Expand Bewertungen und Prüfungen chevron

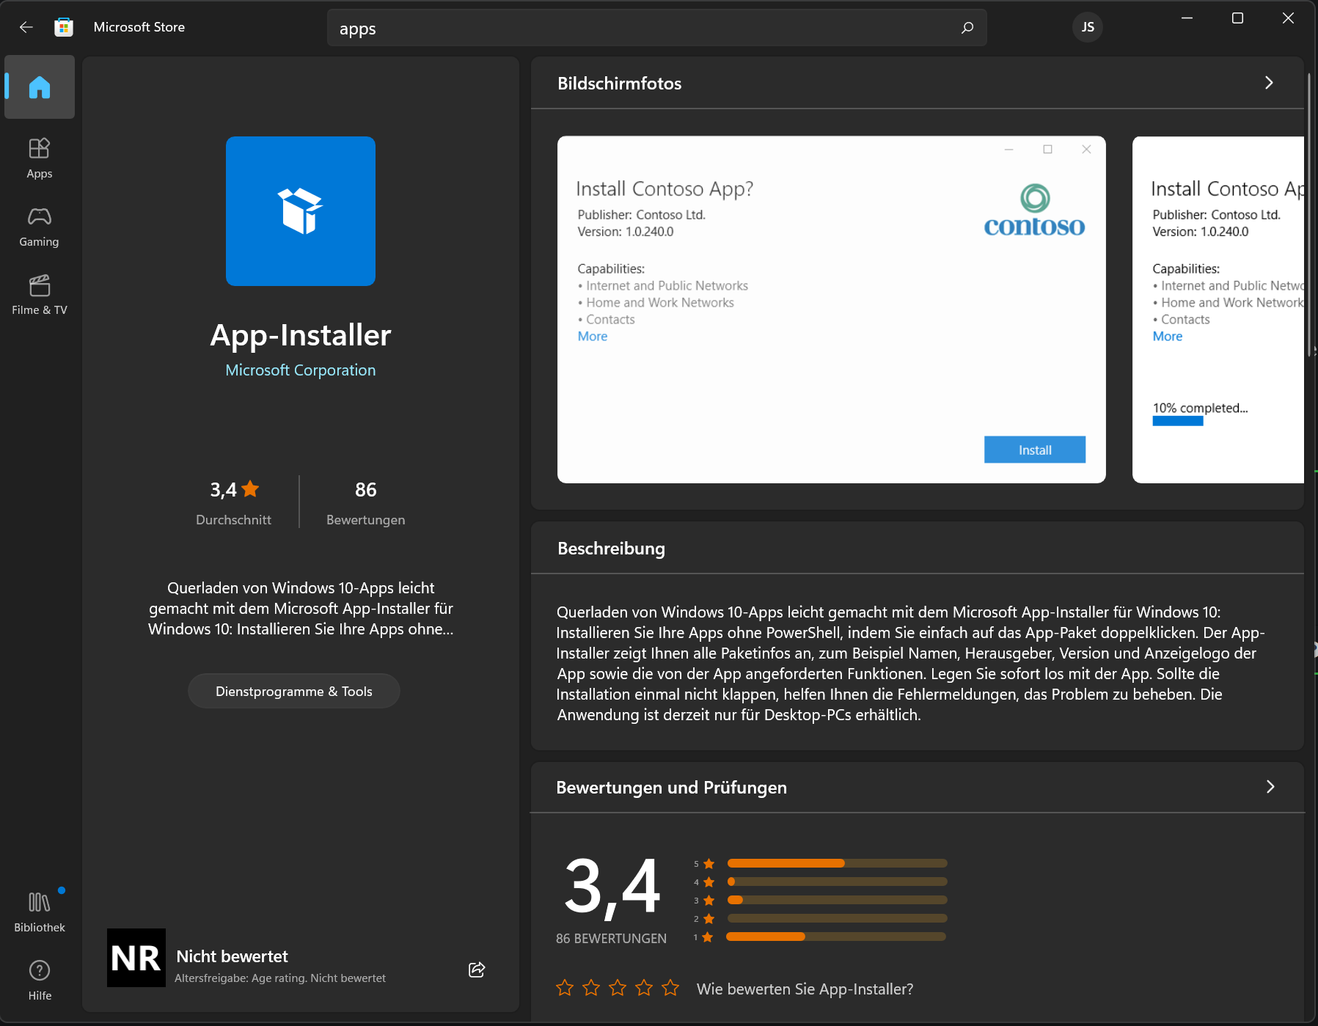pyautogui.click(x=1270, y=787)
